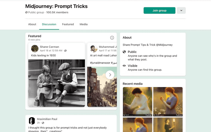Click the #junaidmansoor hashtag
Viewport: 211px width, 132px height.
pyautogui.click(x=100, y=63)
